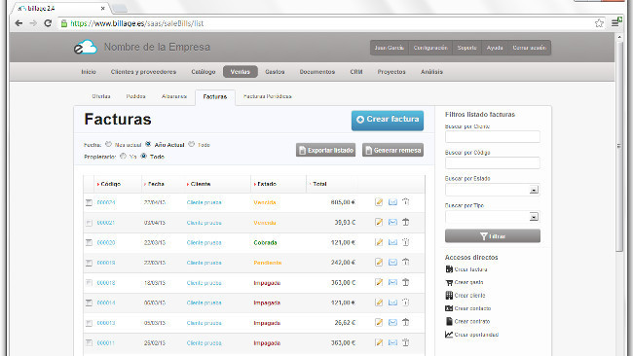Click the edit pencil icon for invoice 000020
This screenshot has height=356, width=633.
[x=379, y=242]
